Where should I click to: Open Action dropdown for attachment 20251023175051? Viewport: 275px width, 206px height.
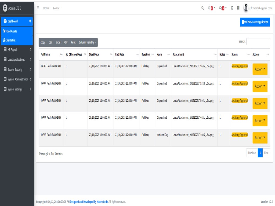click(260, 103)
